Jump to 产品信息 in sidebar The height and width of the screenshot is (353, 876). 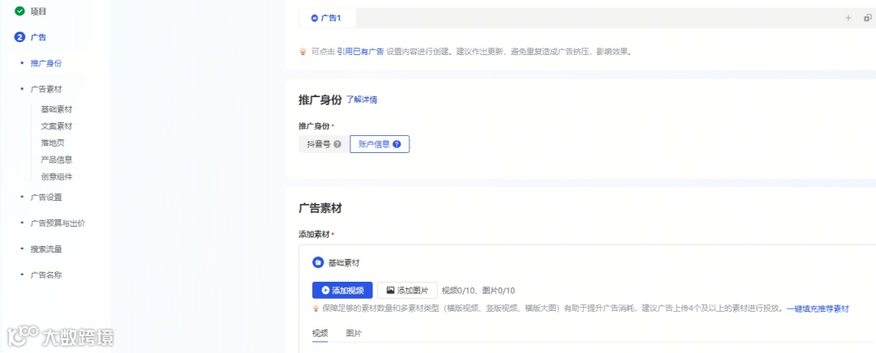pos(57,159)
